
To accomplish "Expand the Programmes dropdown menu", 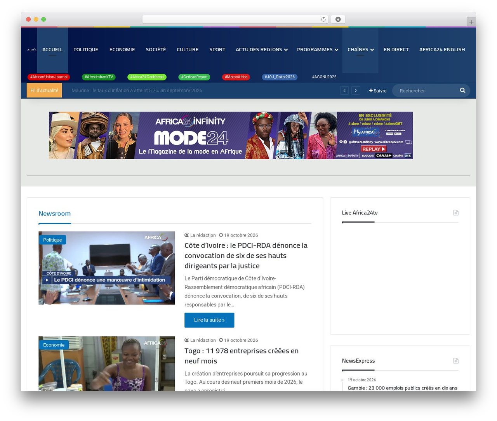I will coord(318,50).
